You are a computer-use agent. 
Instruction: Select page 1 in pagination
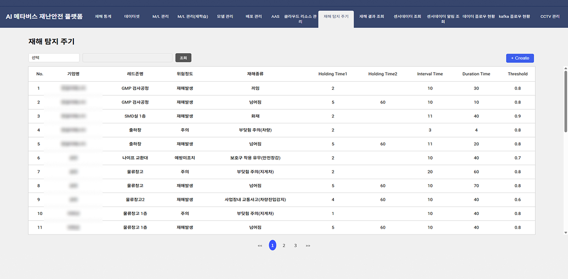(272, 246)
